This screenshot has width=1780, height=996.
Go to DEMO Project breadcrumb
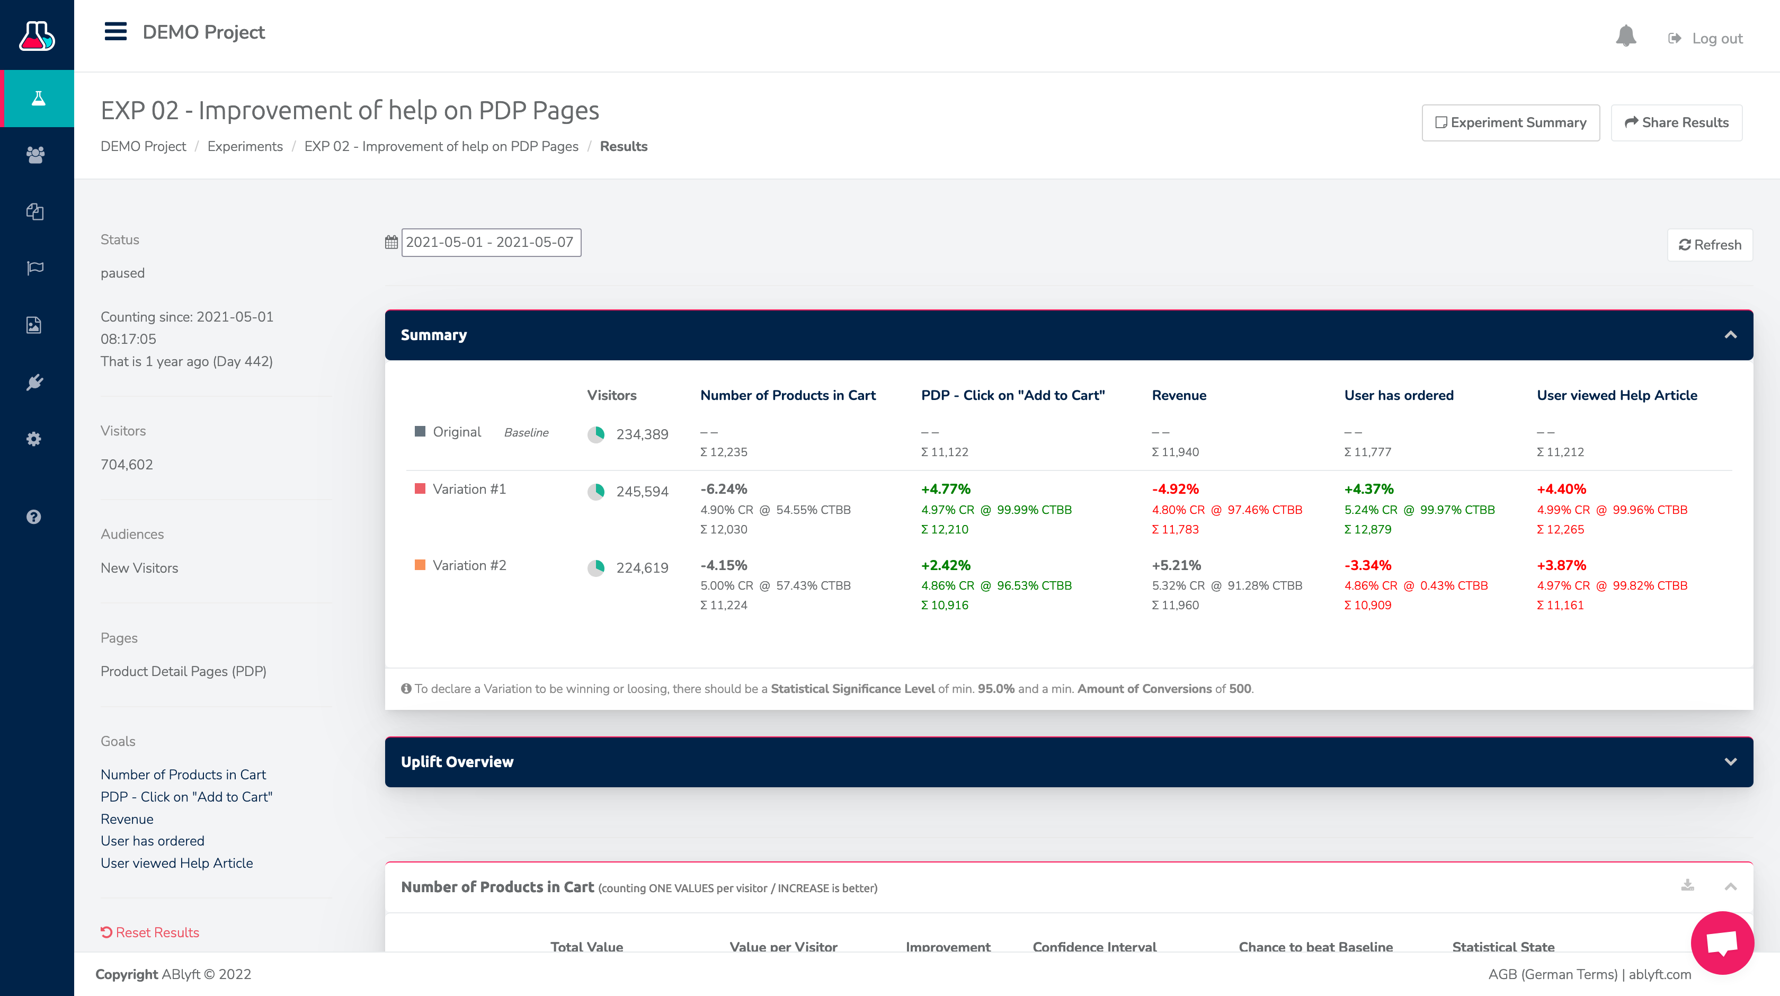143,147
